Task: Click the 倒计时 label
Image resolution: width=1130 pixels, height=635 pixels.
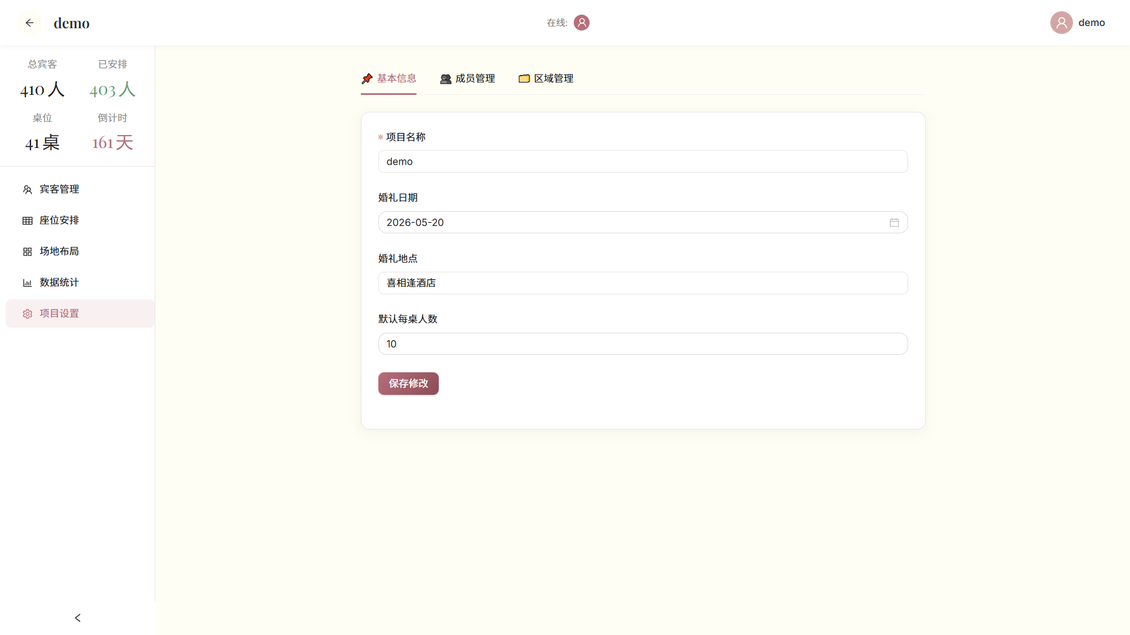Action: [112, 118]
